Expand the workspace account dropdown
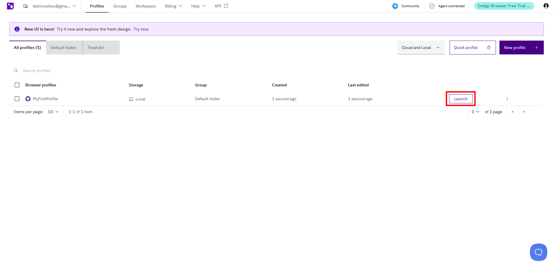Screen dimensions: 553x262 pos(74,6)
